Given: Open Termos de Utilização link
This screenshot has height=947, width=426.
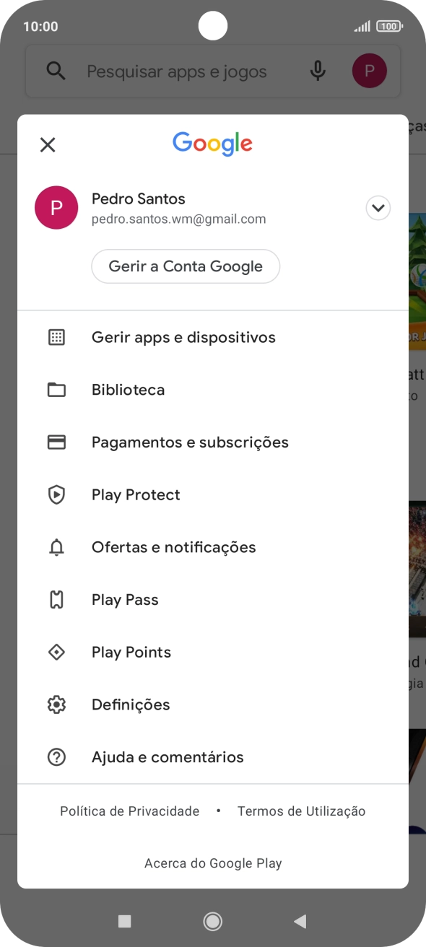Looking at the screenshot, I should 301,811.
